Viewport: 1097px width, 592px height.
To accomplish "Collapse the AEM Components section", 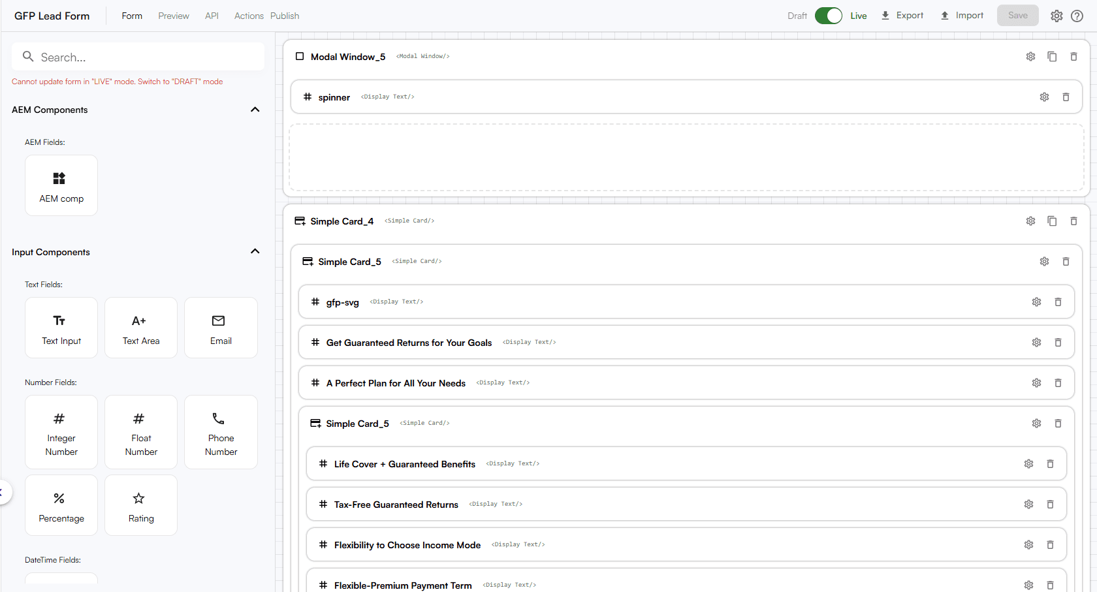I will point(255,110).
